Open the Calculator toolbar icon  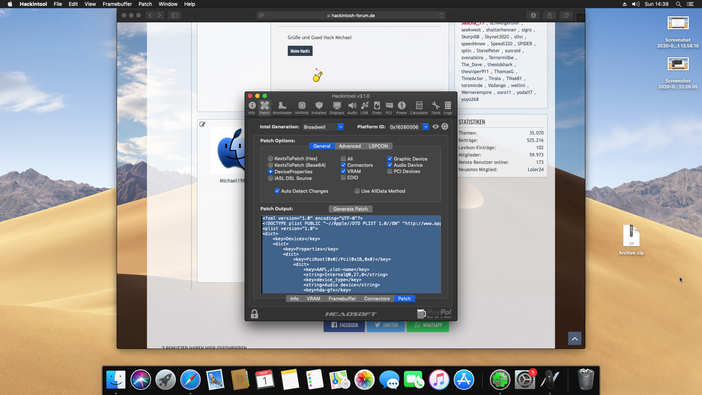419,108
